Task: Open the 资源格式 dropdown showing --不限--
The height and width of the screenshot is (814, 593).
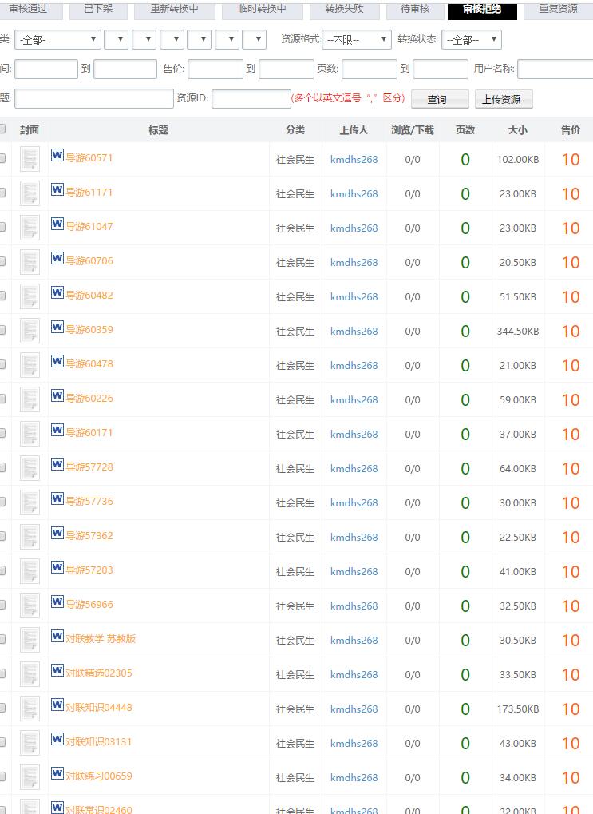Action: pyautogui.click(x=357, y=39)
